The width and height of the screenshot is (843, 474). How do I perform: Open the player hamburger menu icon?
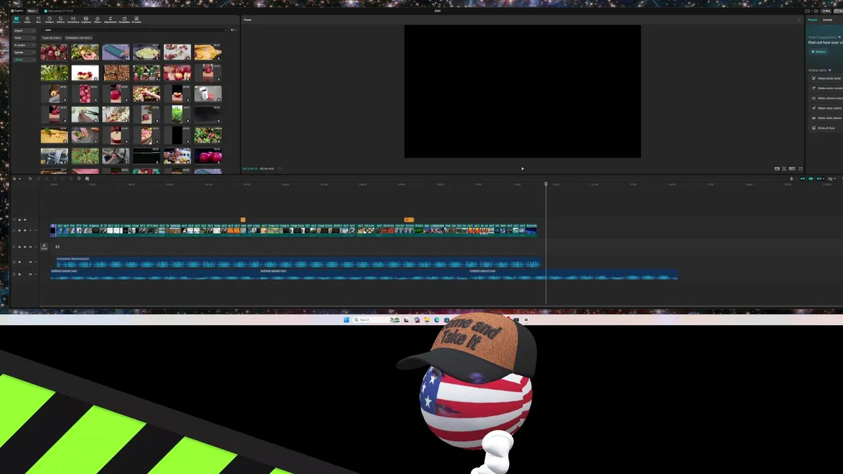point(799,20)
